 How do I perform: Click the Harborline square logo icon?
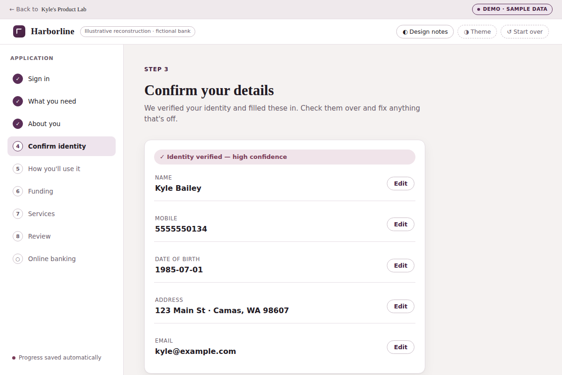19,31
